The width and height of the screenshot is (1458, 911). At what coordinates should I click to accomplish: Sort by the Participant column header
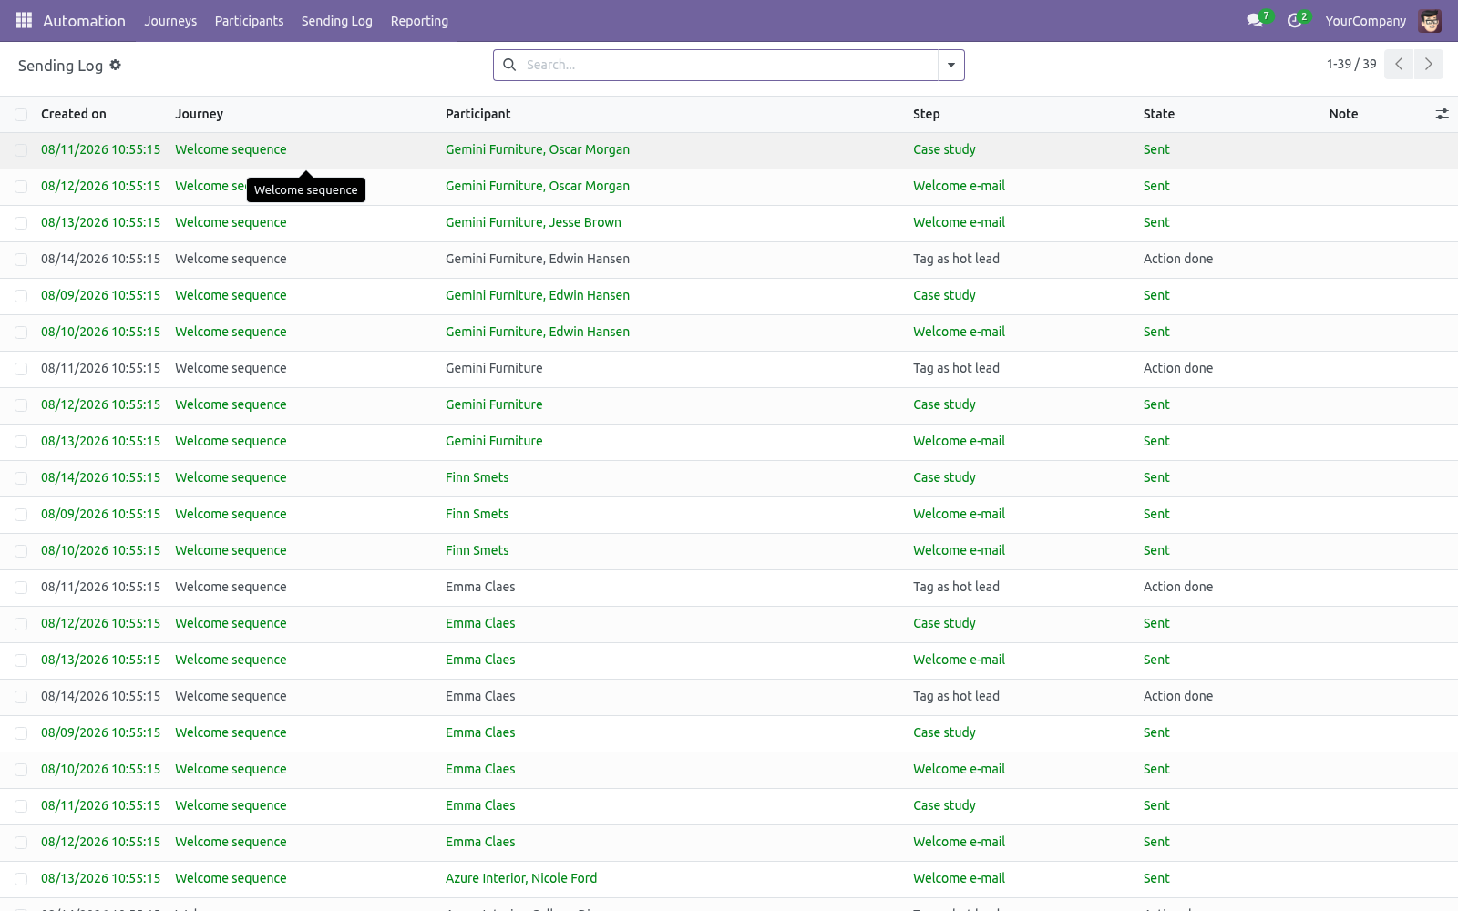pos(477,114)
